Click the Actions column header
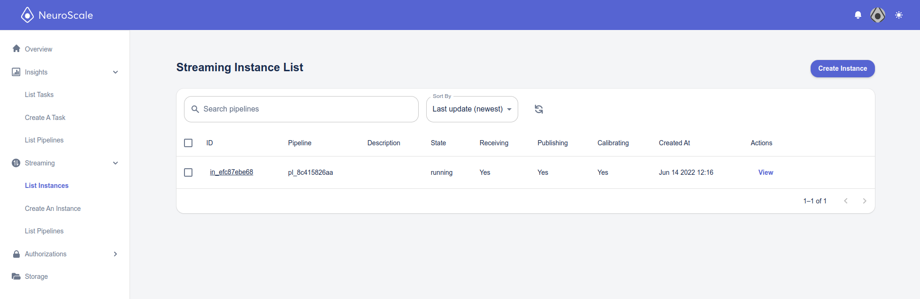The height and width of the screenshot is (299, 920). [761, 143]
